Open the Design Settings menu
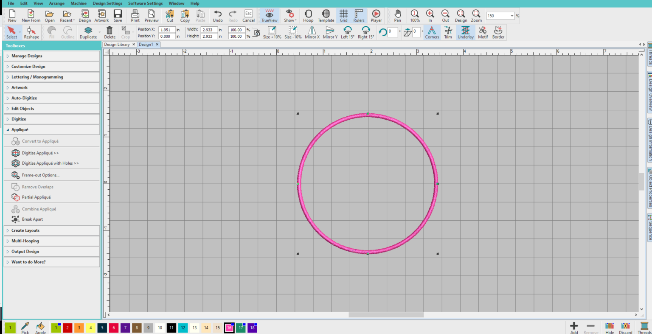The width and height of the screenshot is (652, 334). 107,3
